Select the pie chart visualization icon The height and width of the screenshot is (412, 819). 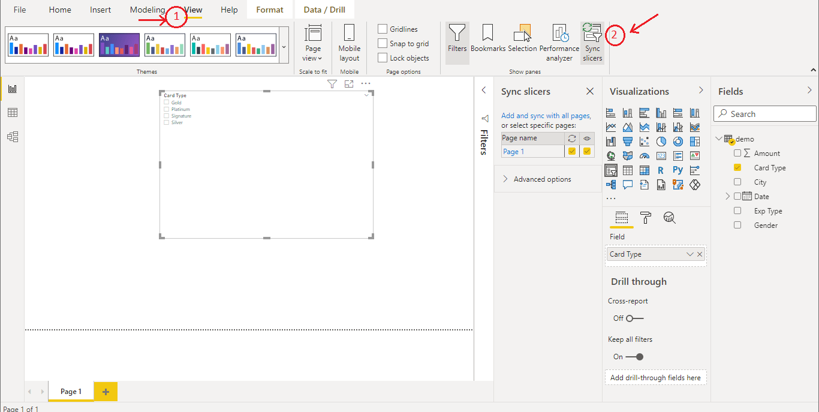pos(661,142)
